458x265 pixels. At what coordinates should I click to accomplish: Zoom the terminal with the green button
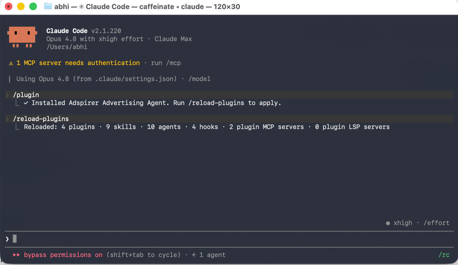click(x=33, y=6)
